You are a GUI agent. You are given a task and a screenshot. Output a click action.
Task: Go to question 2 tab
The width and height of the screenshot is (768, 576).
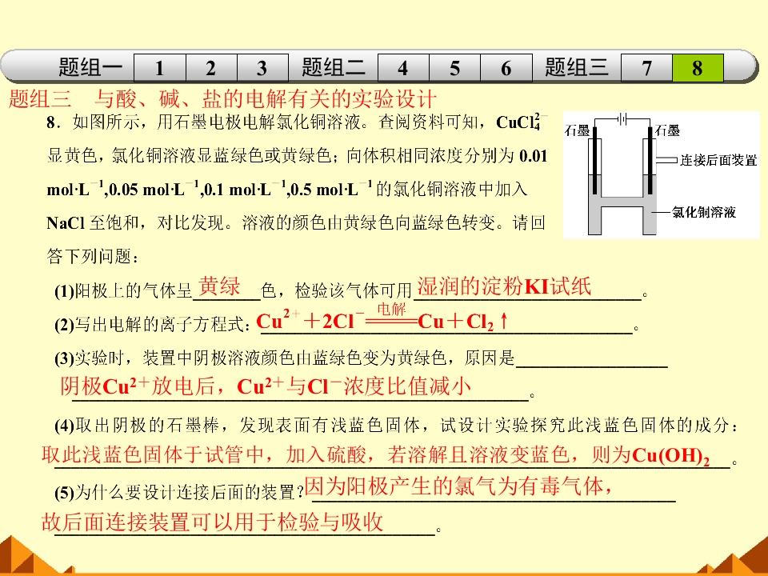[x=211, y=67]
